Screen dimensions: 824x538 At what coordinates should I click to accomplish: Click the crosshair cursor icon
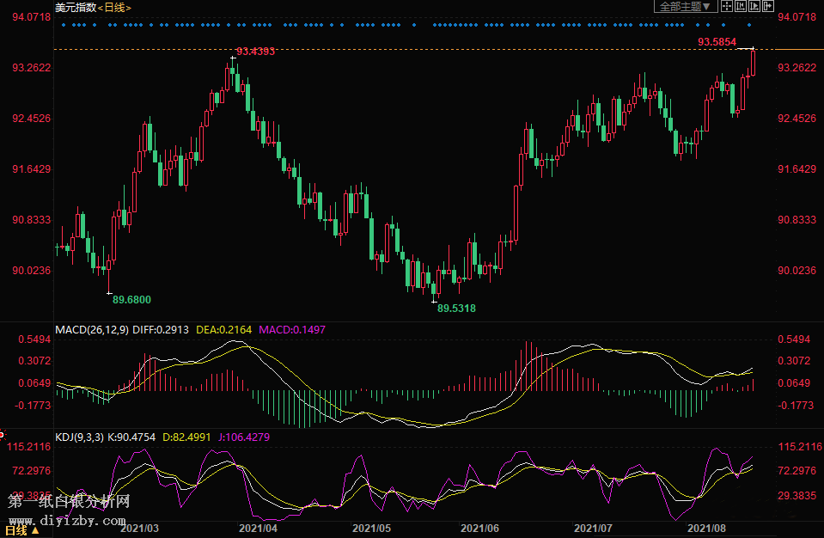click(x=726, y=7)
